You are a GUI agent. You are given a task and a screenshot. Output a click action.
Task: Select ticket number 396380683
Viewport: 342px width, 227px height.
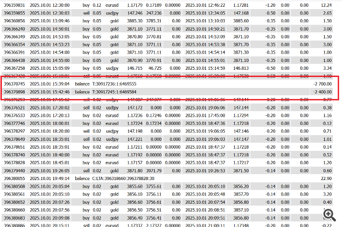tap(15, 218)
